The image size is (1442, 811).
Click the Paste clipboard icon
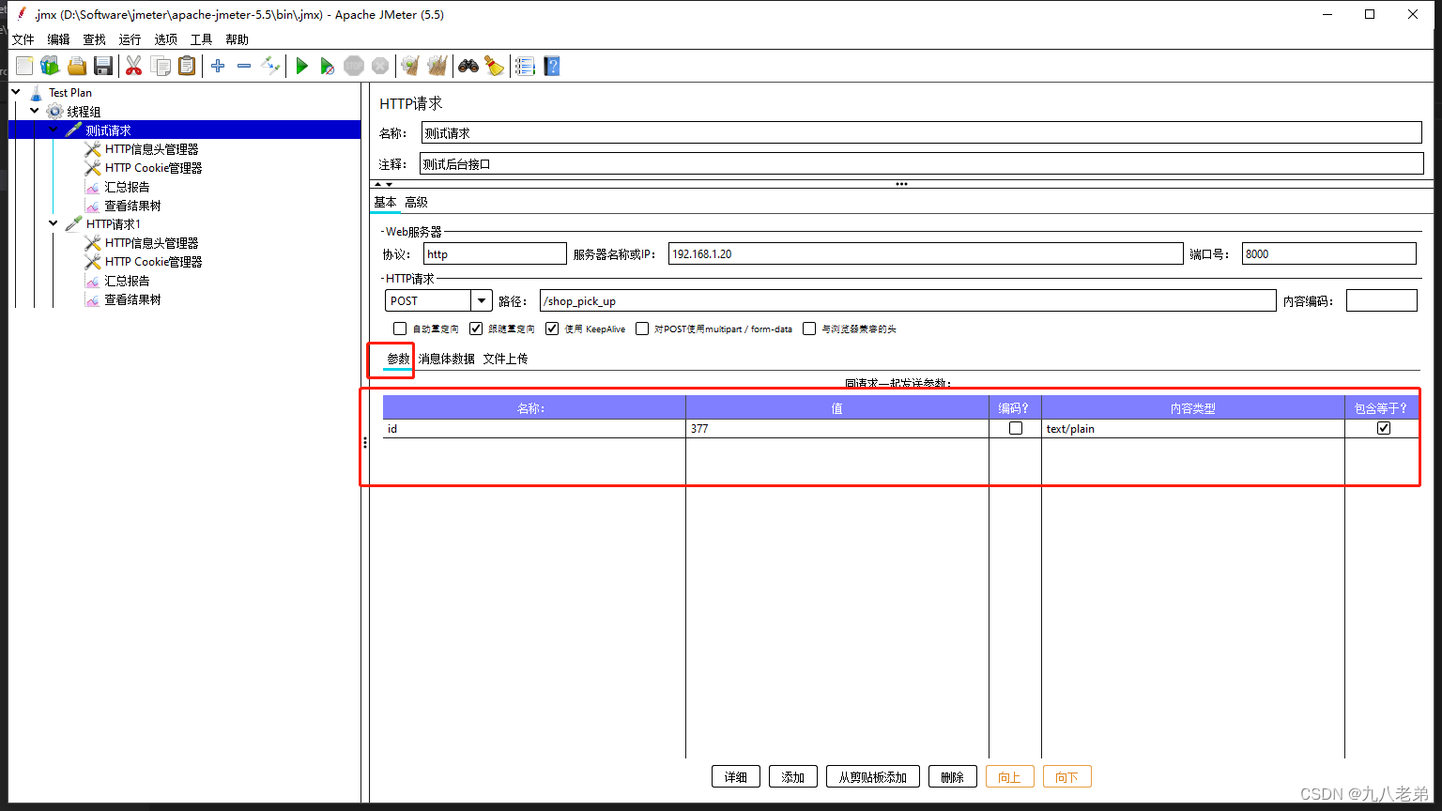[188, 66]
